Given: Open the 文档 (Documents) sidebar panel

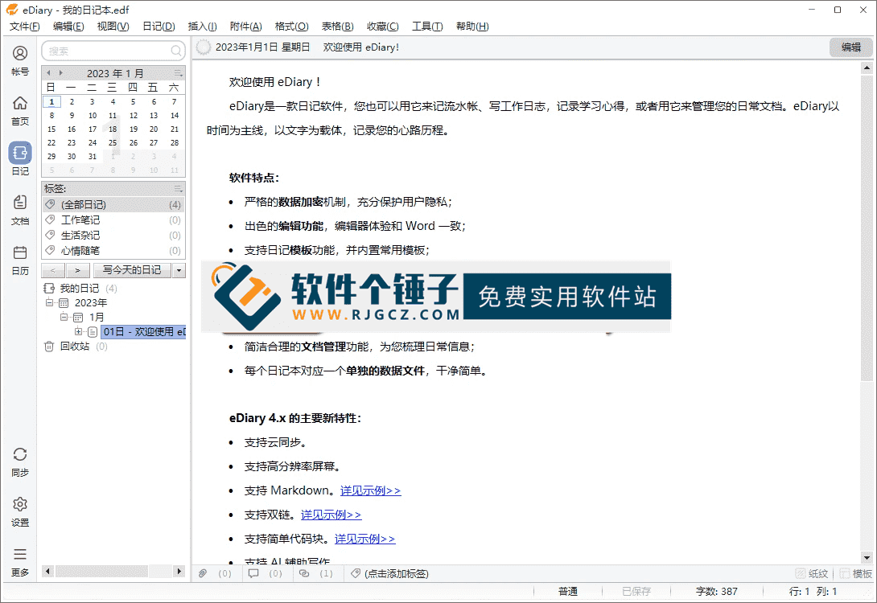Looking at the screenshot, I should [19, 209].
